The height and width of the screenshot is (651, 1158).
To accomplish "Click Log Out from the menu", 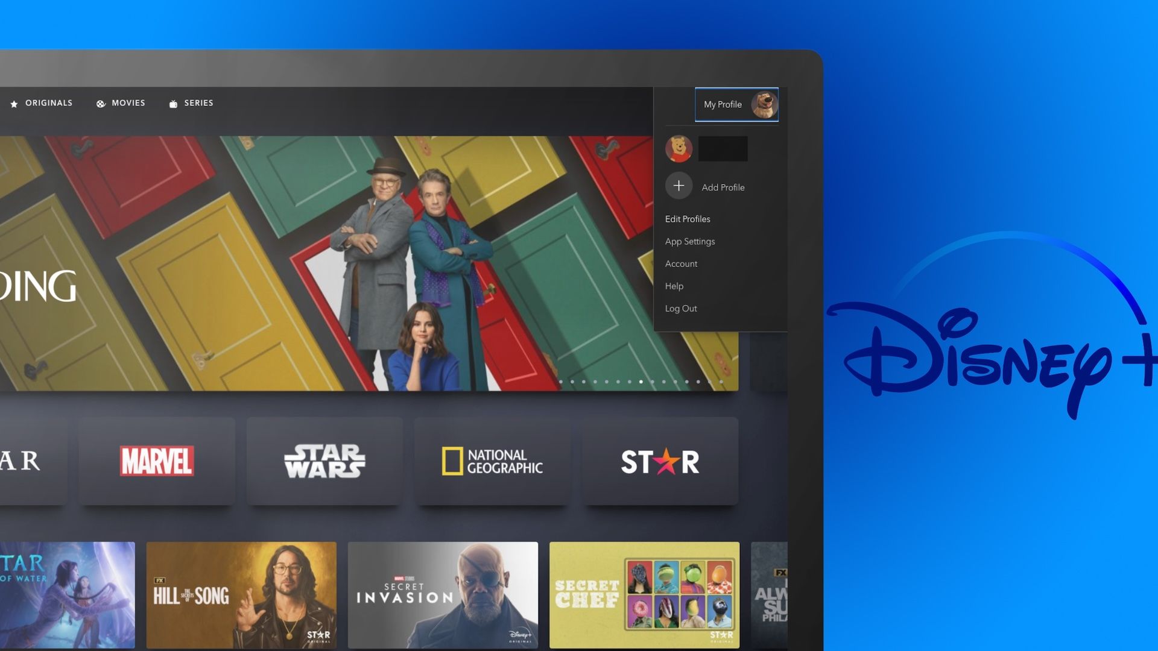I will point(681,309).
